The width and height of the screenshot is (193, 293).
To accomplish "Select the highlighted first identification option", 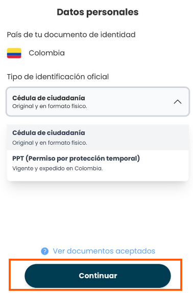I will coord(98,138).
